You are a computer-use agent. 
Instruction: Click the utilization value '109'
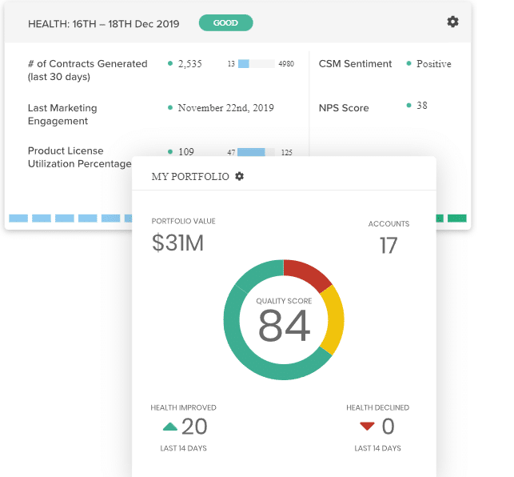(x=186, y=152)
